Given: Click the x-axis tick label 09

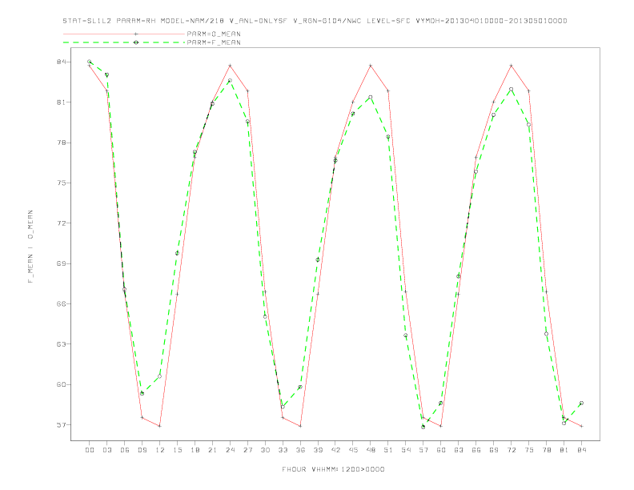Looking at the screenshot, I should click(142, 450).
